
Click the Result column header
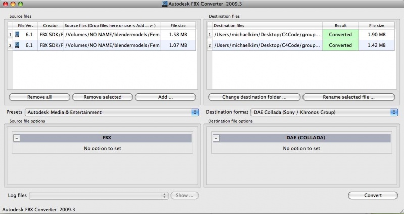pos(340,25)
